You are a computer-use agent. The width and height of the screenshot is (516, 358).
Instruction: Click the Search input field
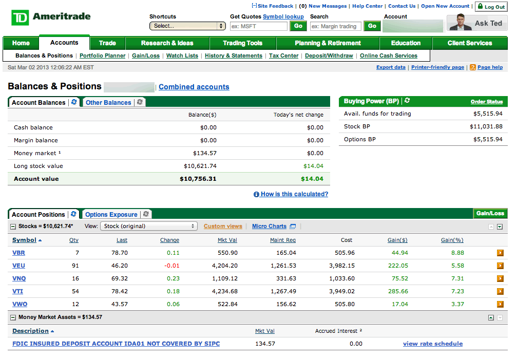pos(335,26)
